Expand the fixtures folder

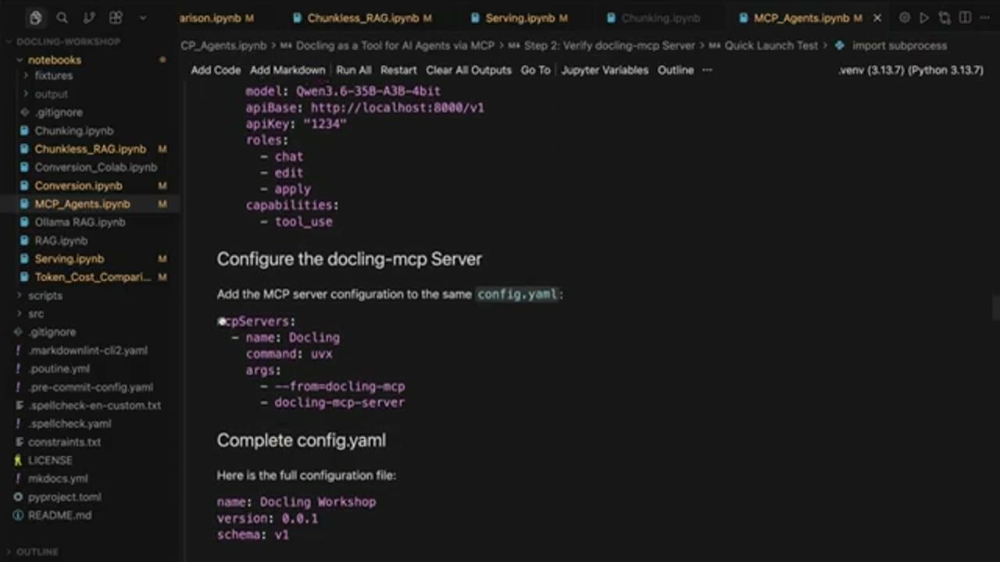pos(53,76)
